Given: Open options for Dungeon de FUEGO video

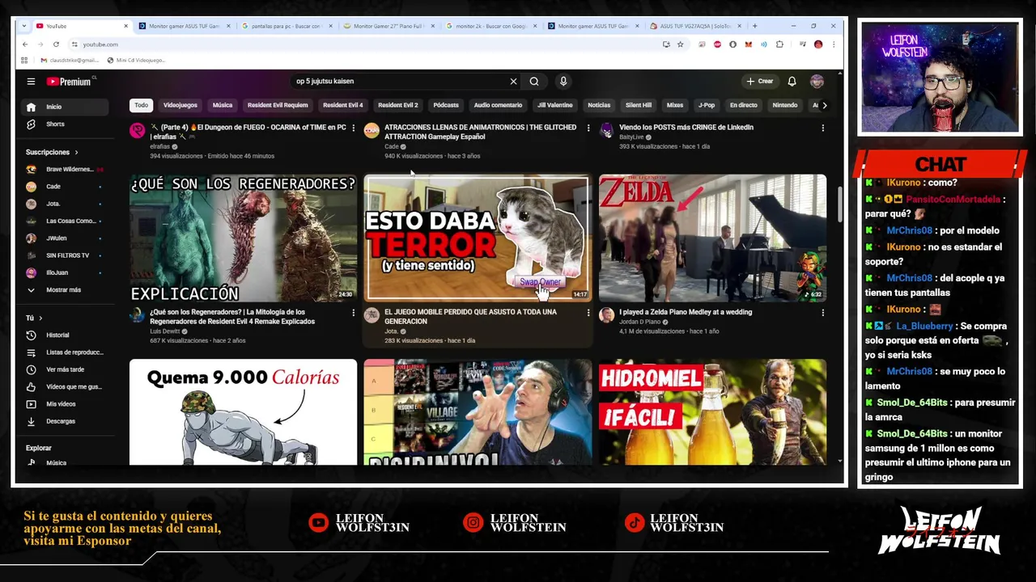Looking at the screenshot, I should [x=353, y=128].
